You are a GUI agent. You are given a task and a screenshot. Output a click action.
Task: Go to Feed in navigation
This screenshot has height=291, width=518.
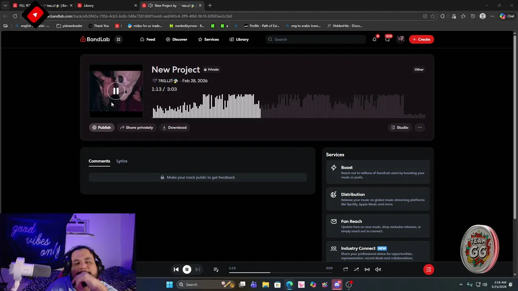(147, 39)
